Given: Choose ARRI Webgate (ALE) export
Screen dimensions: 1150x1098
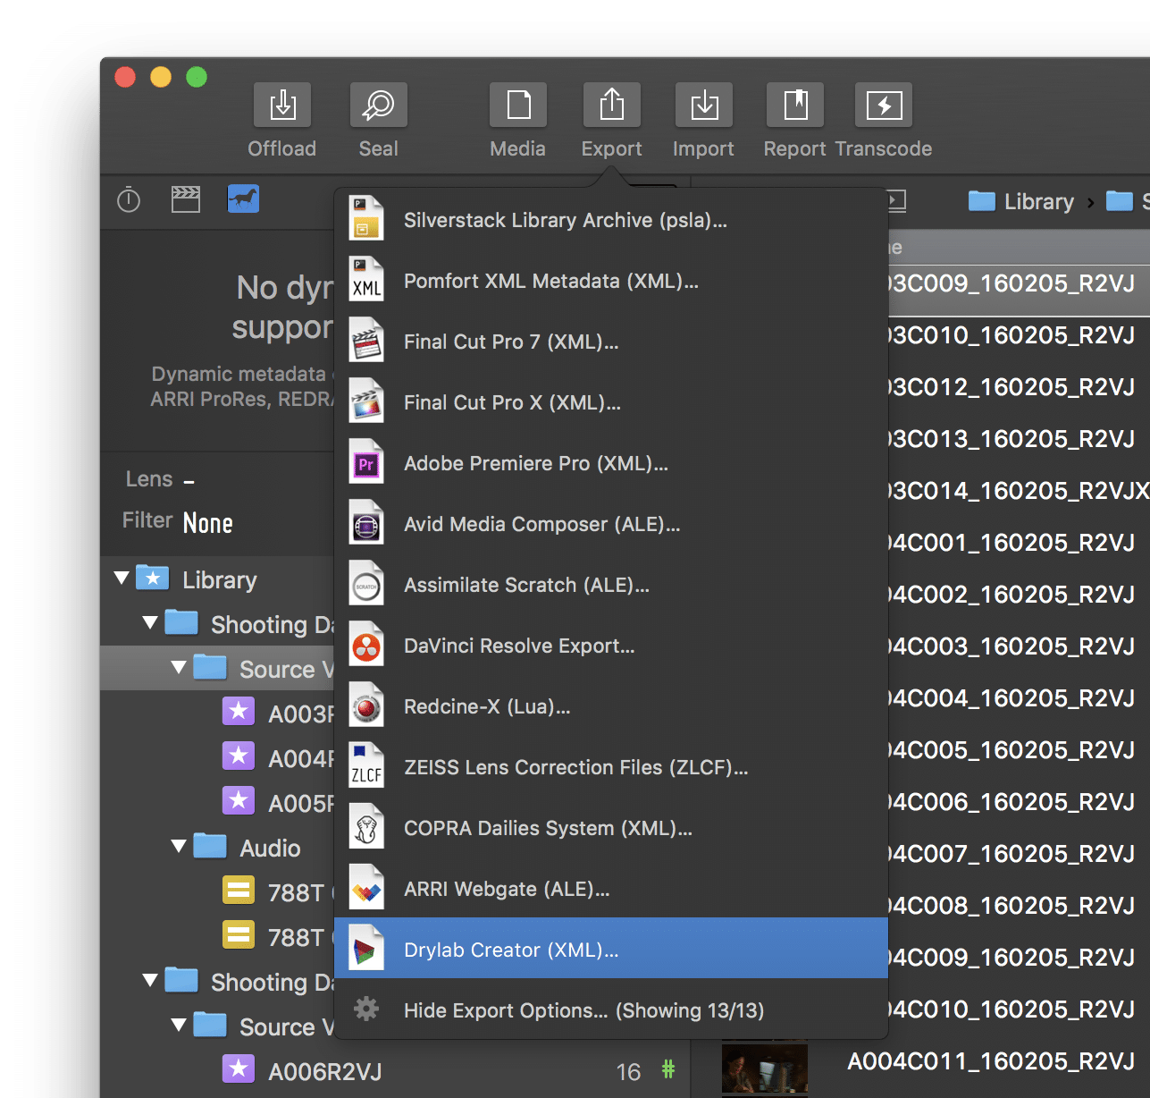Looking at the screenshot, I should (611, 889).
